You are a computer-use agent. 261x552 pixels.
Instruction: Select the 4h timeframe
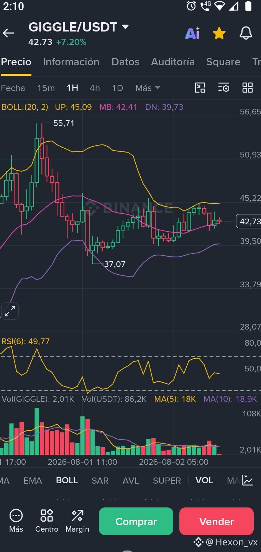pyautogui.click(x=95, y=88)
